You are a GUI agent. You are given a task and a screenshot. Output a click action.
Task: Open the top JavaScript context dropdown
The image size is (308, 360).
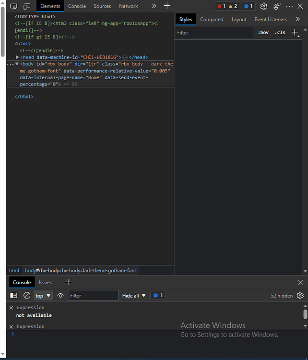pos(43,296)
